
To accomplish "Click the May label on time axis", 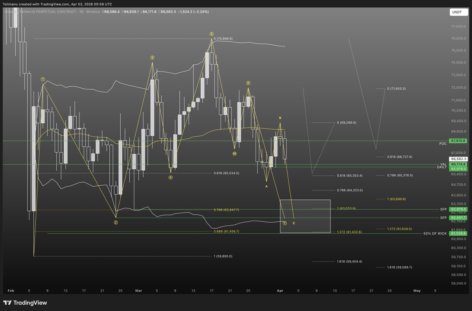I will (x=417, y=291).
